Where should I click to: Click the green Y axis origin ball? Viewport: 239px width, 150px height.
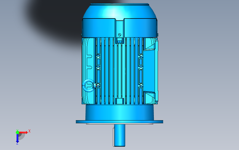[x=17, y=132]
